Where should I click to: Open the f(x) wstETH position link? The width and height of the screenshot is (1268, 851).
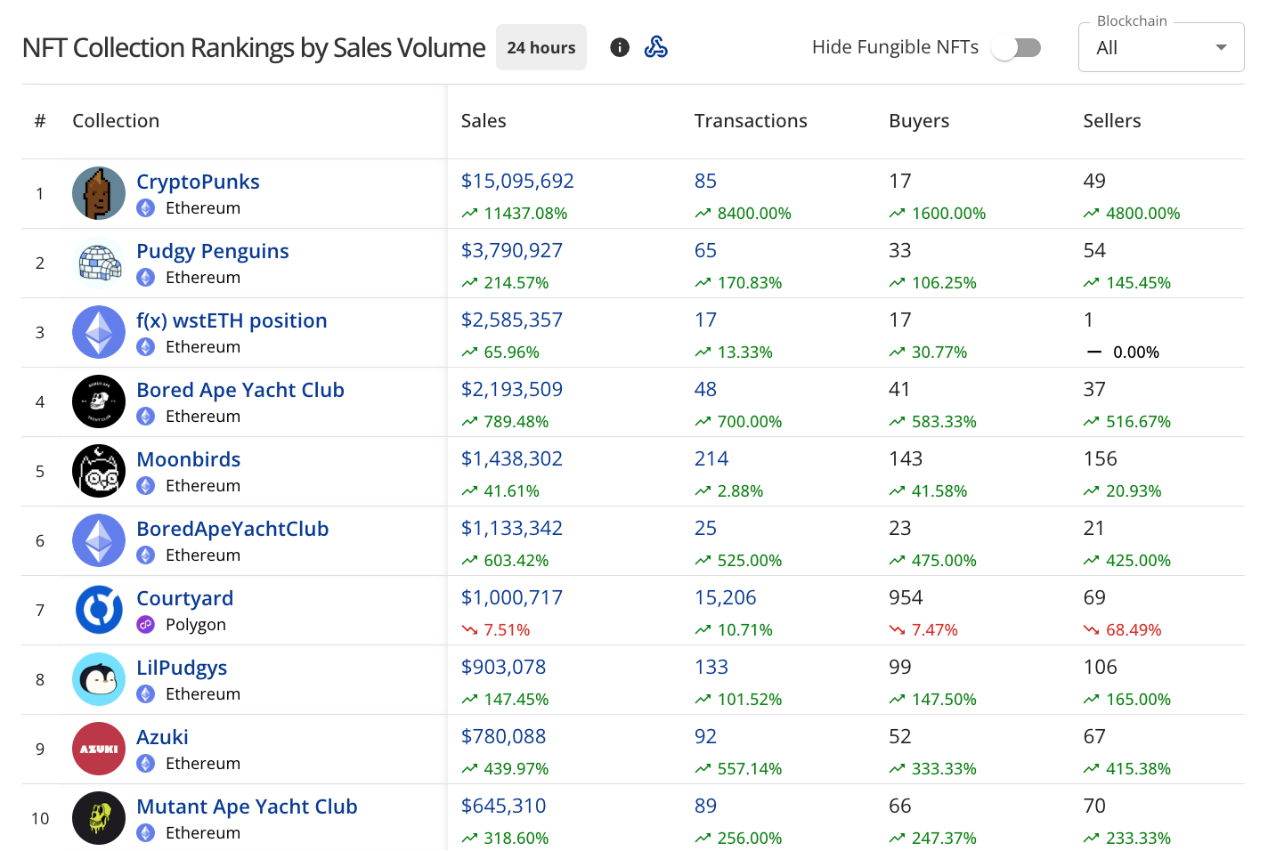(232, 320)
